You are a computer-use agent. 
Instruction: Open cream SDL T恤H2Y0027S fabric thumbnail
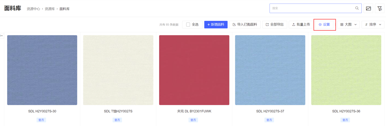pyautogui.click(x=118, y=70)
